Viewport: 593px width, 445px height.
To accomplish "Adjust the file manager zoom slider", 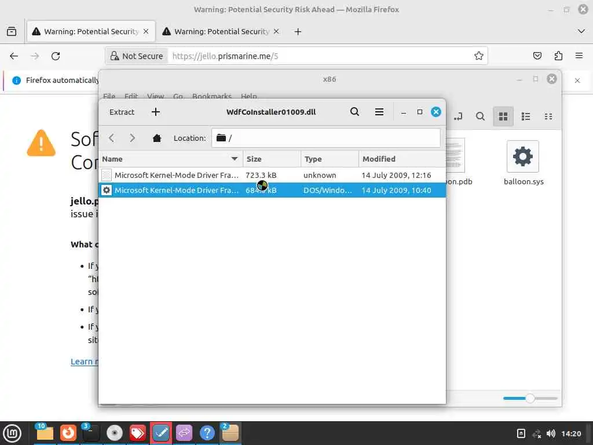I will pyautogui.click(x=530, y=398).
